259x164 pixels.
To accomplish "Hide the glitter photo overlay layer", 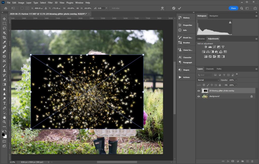I will [199, 91].
